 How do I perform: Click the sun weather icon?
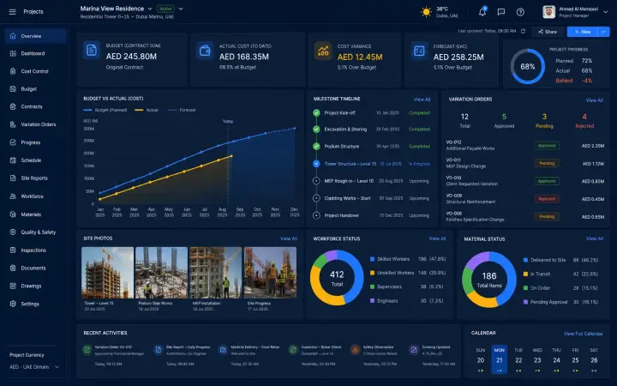click(x=426, y=12)
